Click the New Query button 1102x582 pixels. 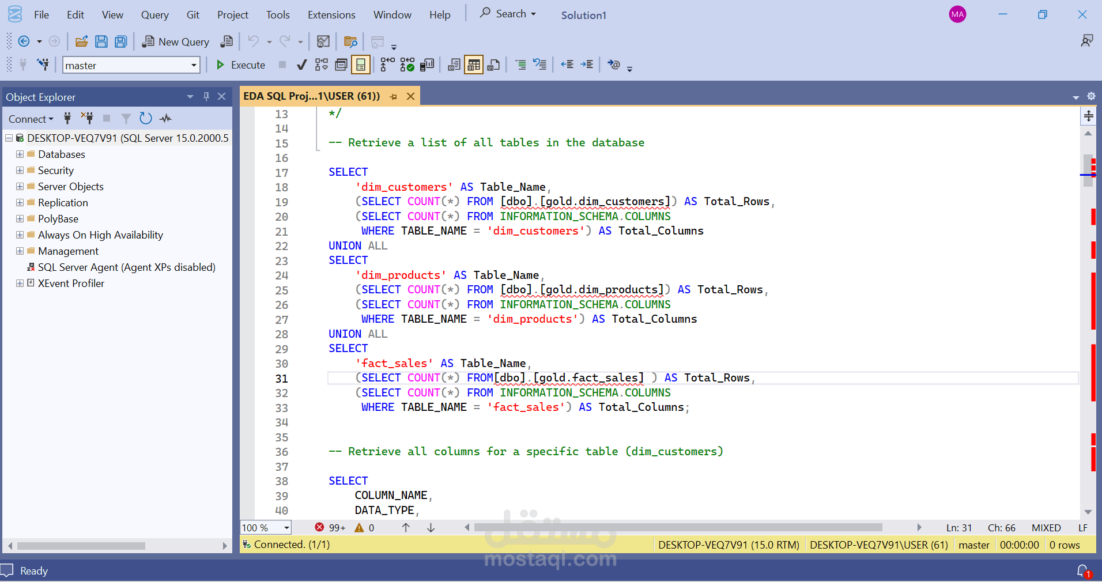click(x=176, y=41)
